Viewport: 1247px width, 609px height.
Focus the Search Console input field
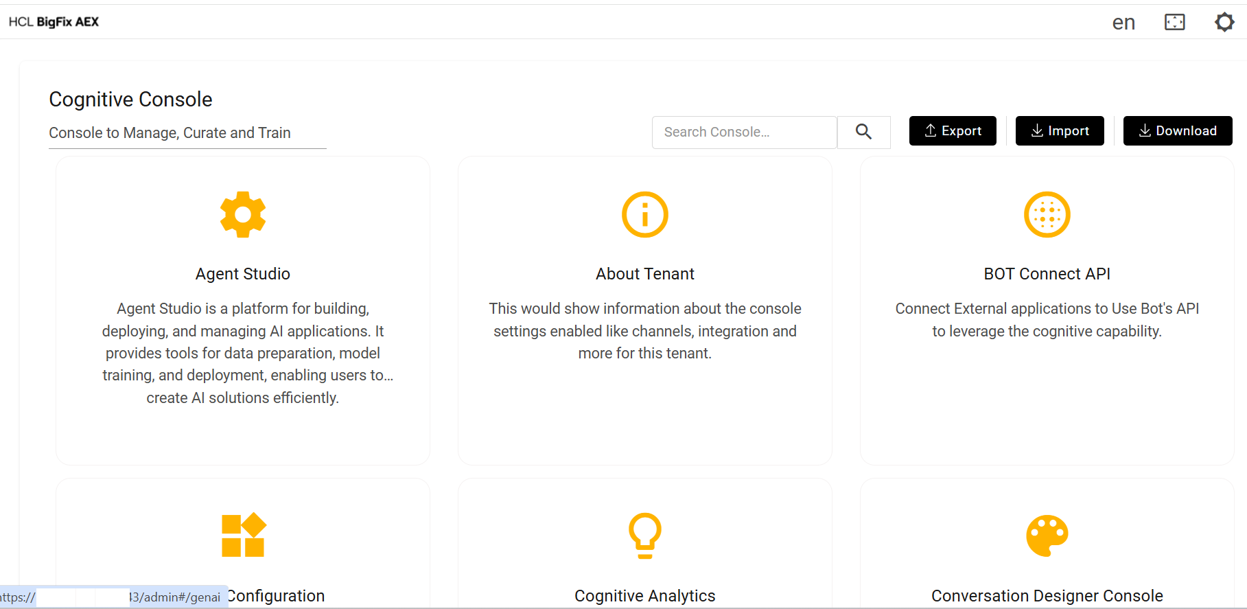pos(744,132)
